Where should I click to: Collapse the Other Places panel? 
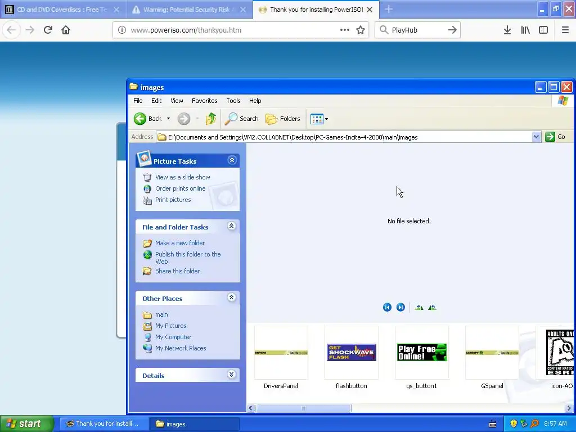pyautogui.click(x=231, y=298)
